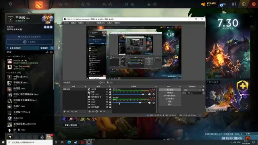The image size is (258, 145).
Task: Click 开始录制 button in OBS controls
Action: [x=170, y=93]
